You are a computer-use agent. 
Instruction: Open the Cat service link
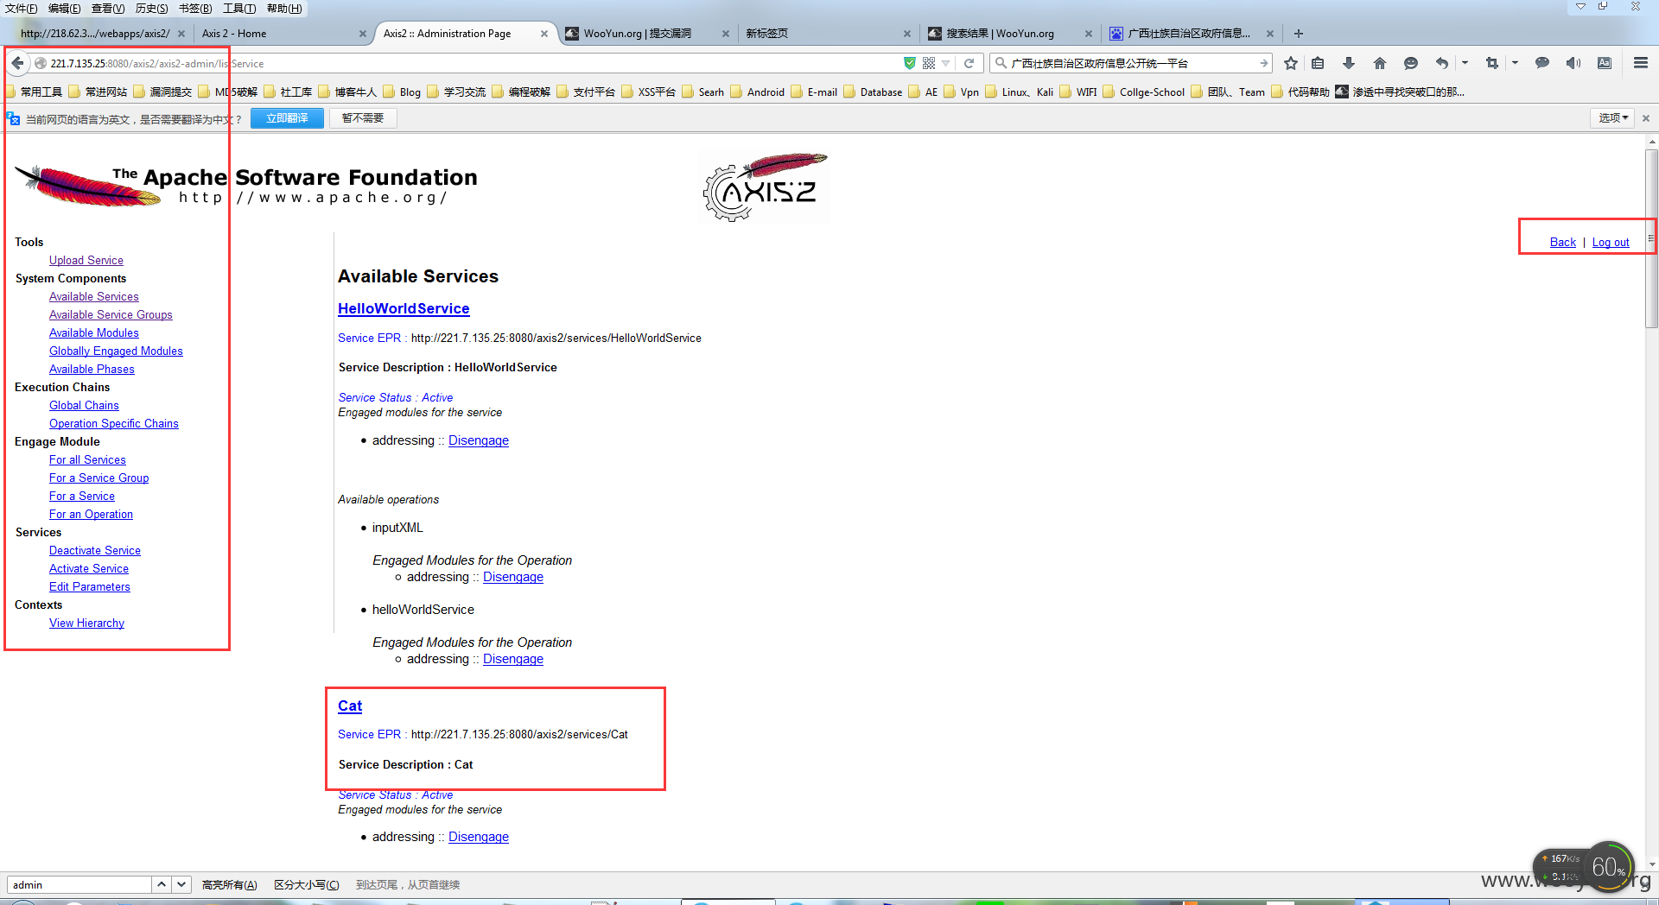(350, 706)
